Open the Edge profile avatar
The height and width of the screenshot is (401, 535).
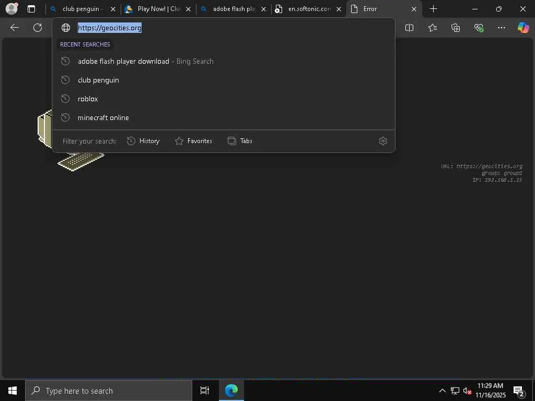pos(11,8)
